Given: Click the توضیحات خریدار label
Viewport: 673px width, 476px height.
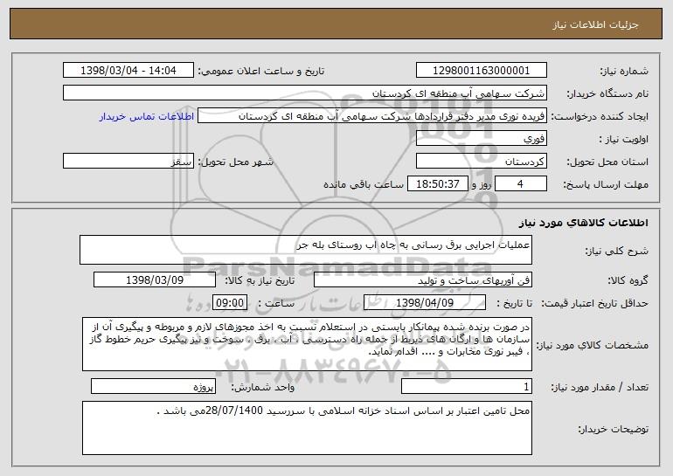Looking at the screenshot, I should point(614,429).
